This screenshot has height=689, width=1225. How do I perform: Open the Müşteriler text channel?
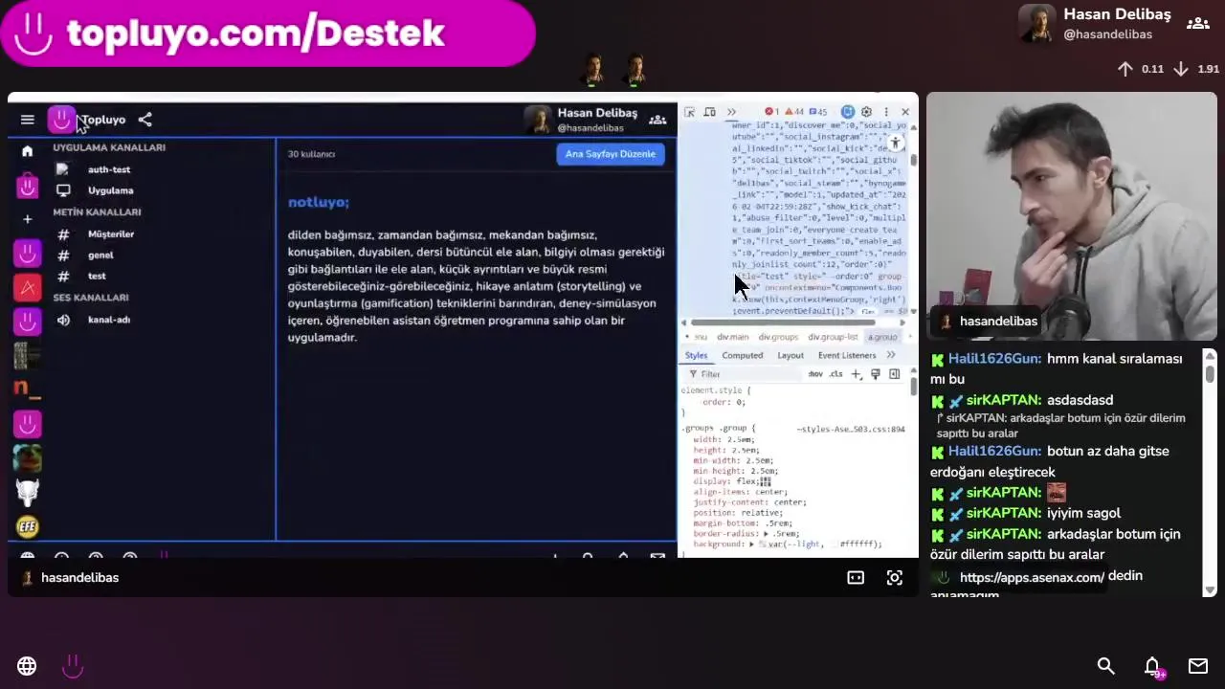pyautogui.click(x=111, y=234)
